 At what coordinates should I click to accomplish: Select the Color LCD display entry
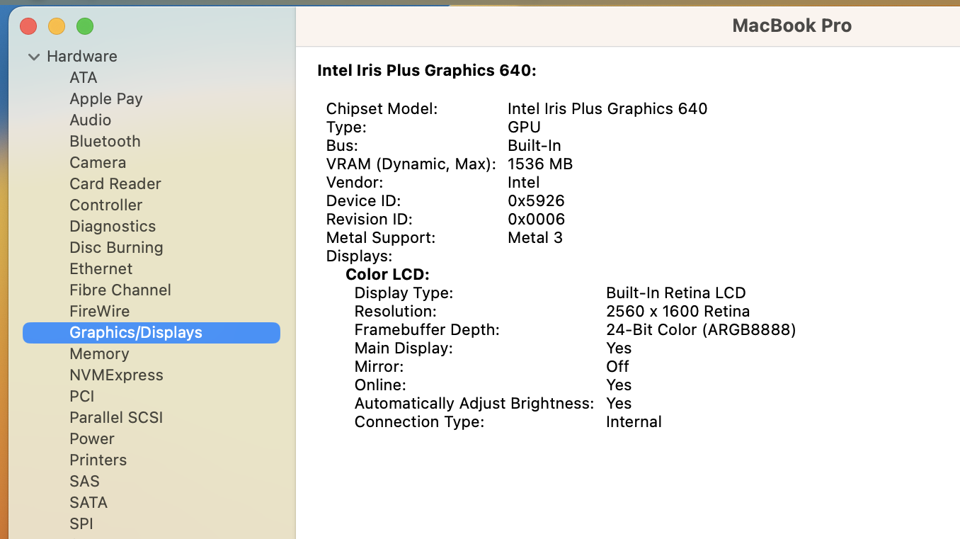[387, 275]
